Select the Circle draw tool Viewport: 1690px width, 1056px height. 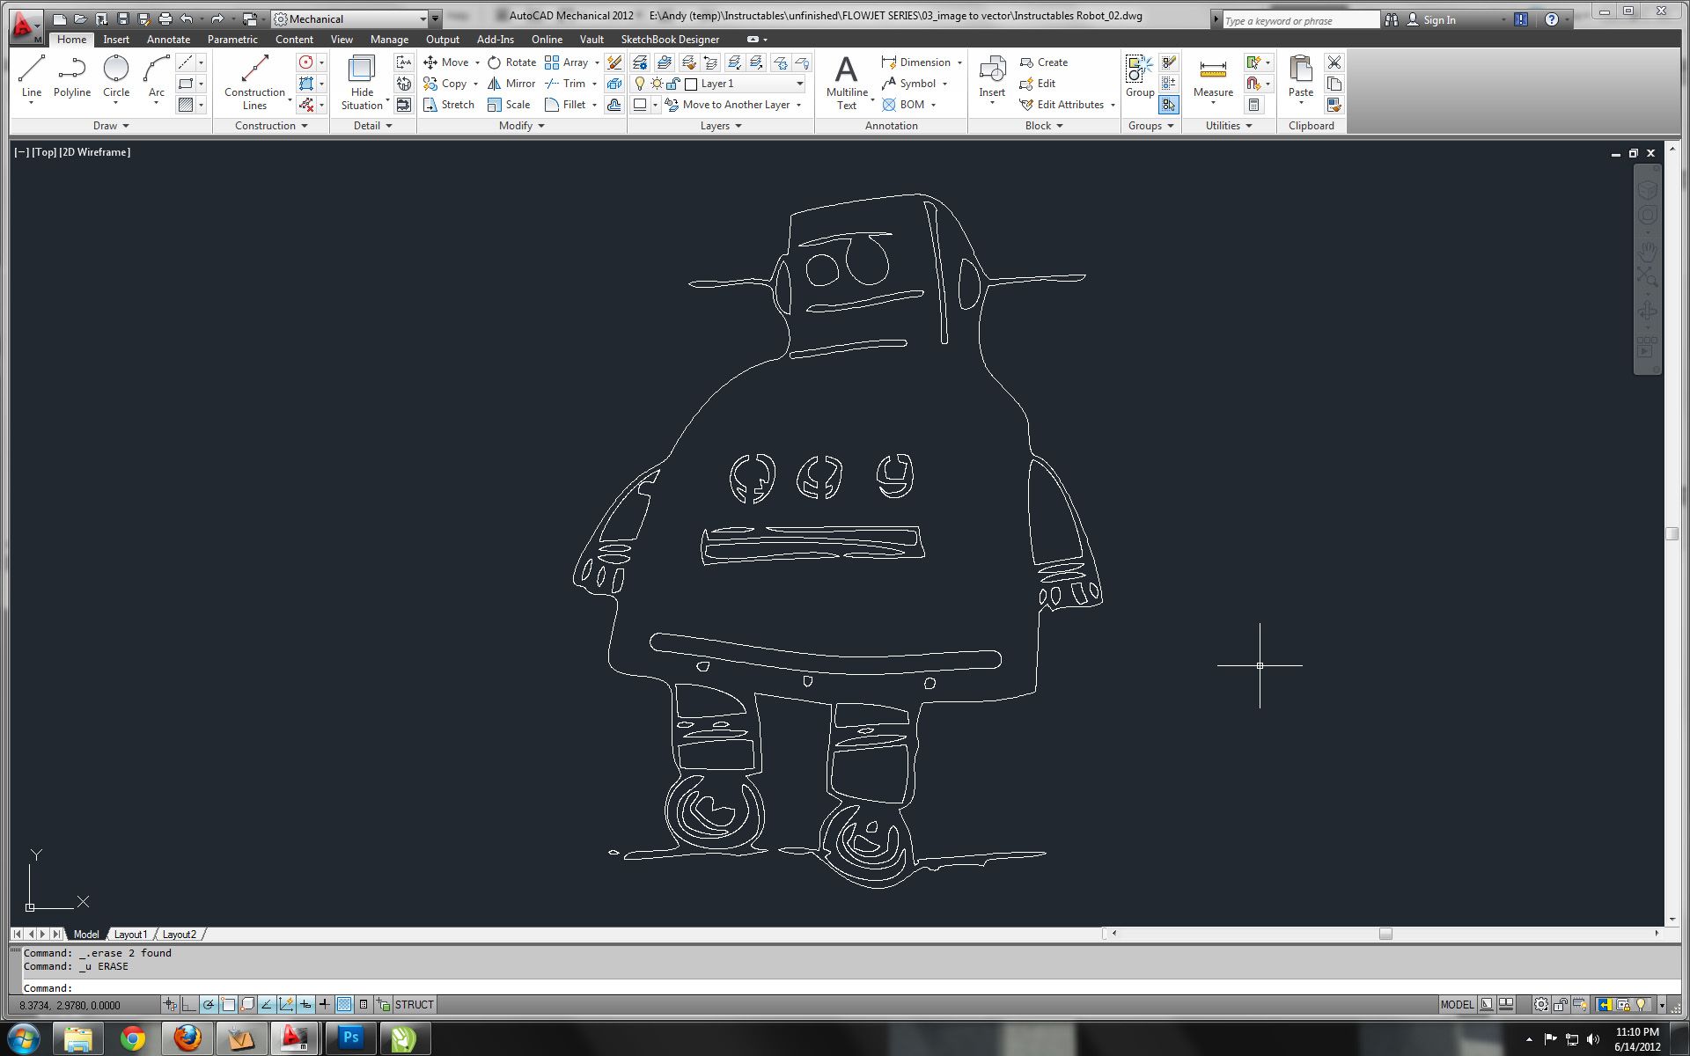coord(115,76)
